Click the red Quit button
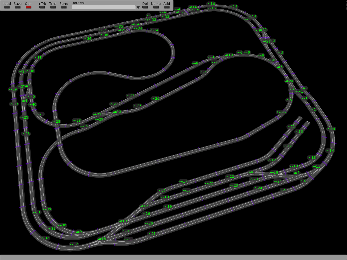The height and width of the screenshot is (260, 347). point(28,7)
